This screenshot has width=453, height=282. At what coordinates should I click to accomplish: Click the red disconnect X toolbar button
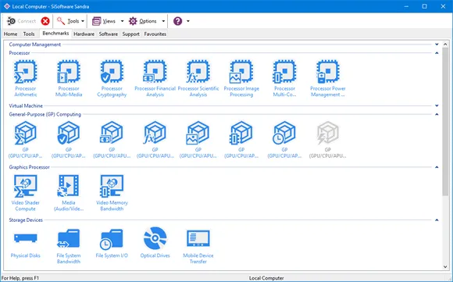(x=45, y=21)
